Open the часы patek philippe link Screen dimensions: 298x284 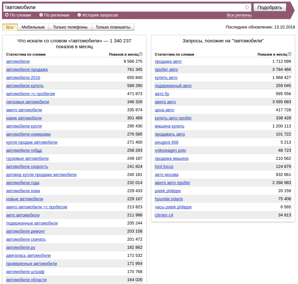pos(173,207)
